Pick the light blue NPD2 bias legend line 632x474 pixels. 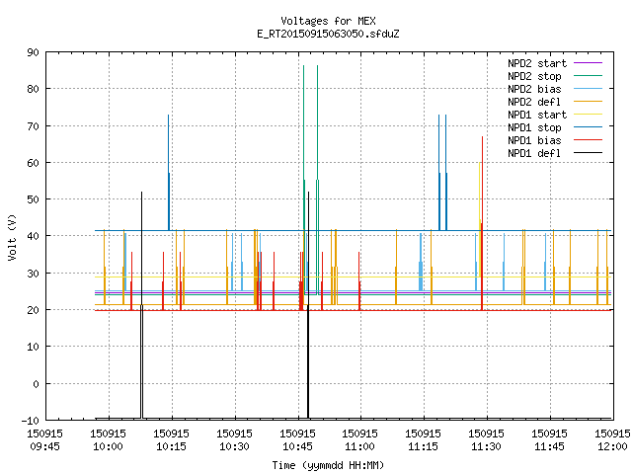pyautogui.click(x=588, y=89)
